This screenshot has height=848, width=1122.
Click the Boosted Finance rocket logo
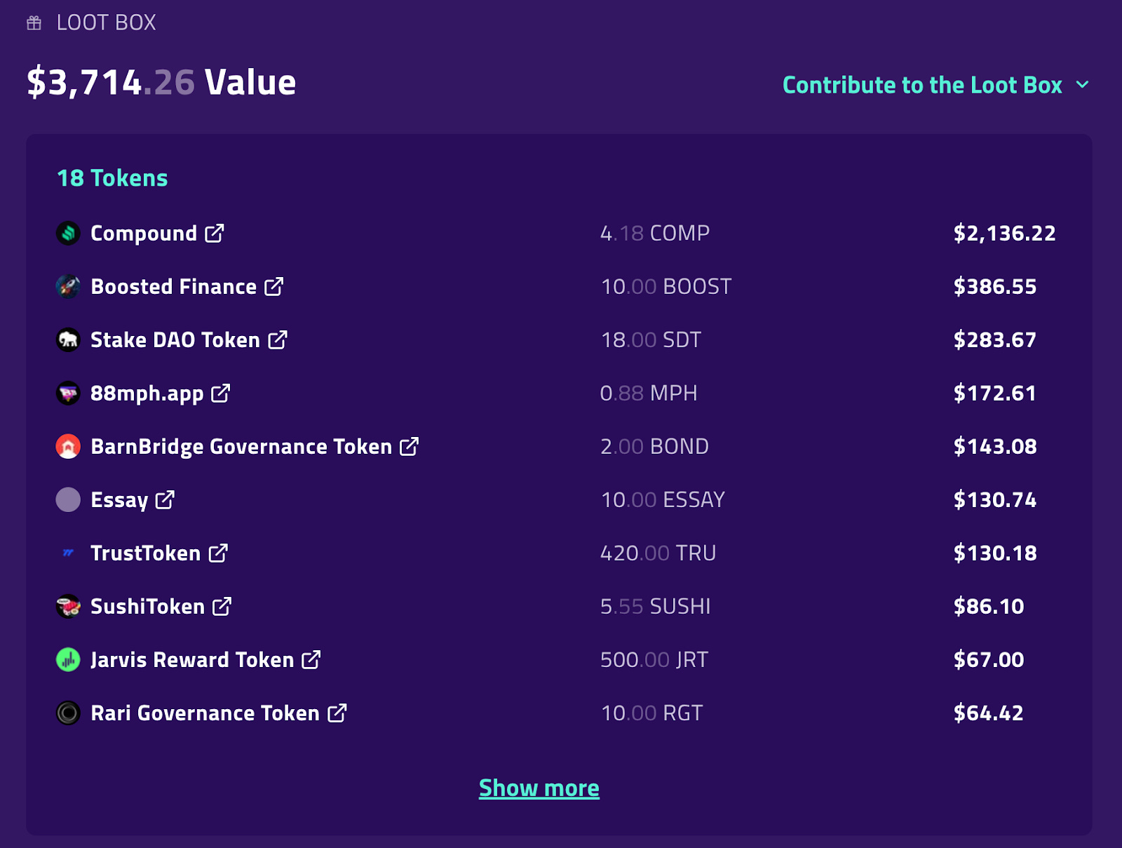pos(68,286)
